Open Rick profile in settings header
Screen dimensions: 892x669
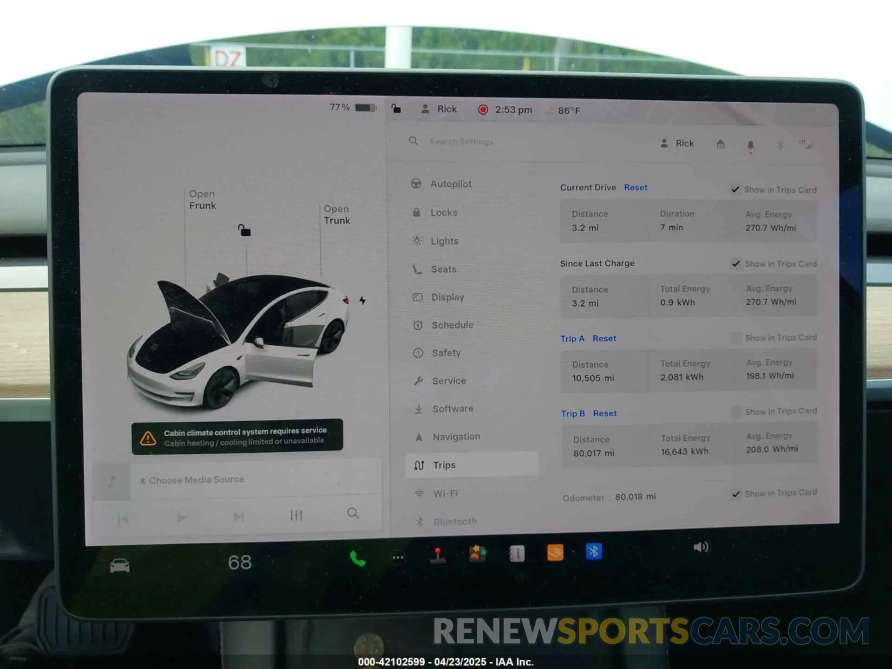677,143
